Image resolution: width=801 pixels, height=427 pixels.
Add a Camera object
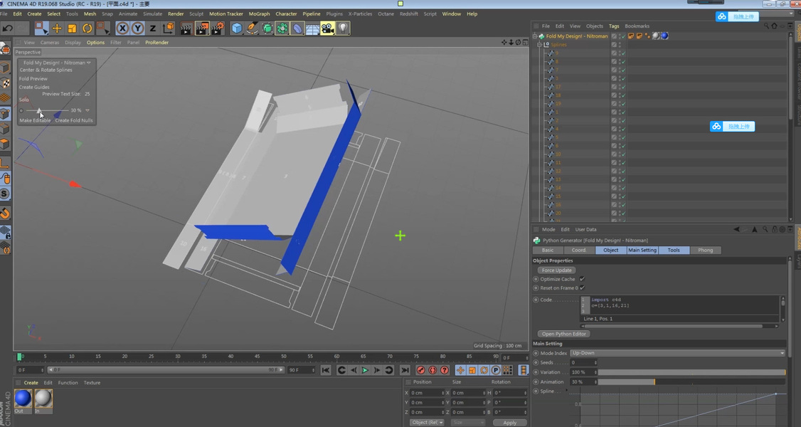[x=327, y=28]
